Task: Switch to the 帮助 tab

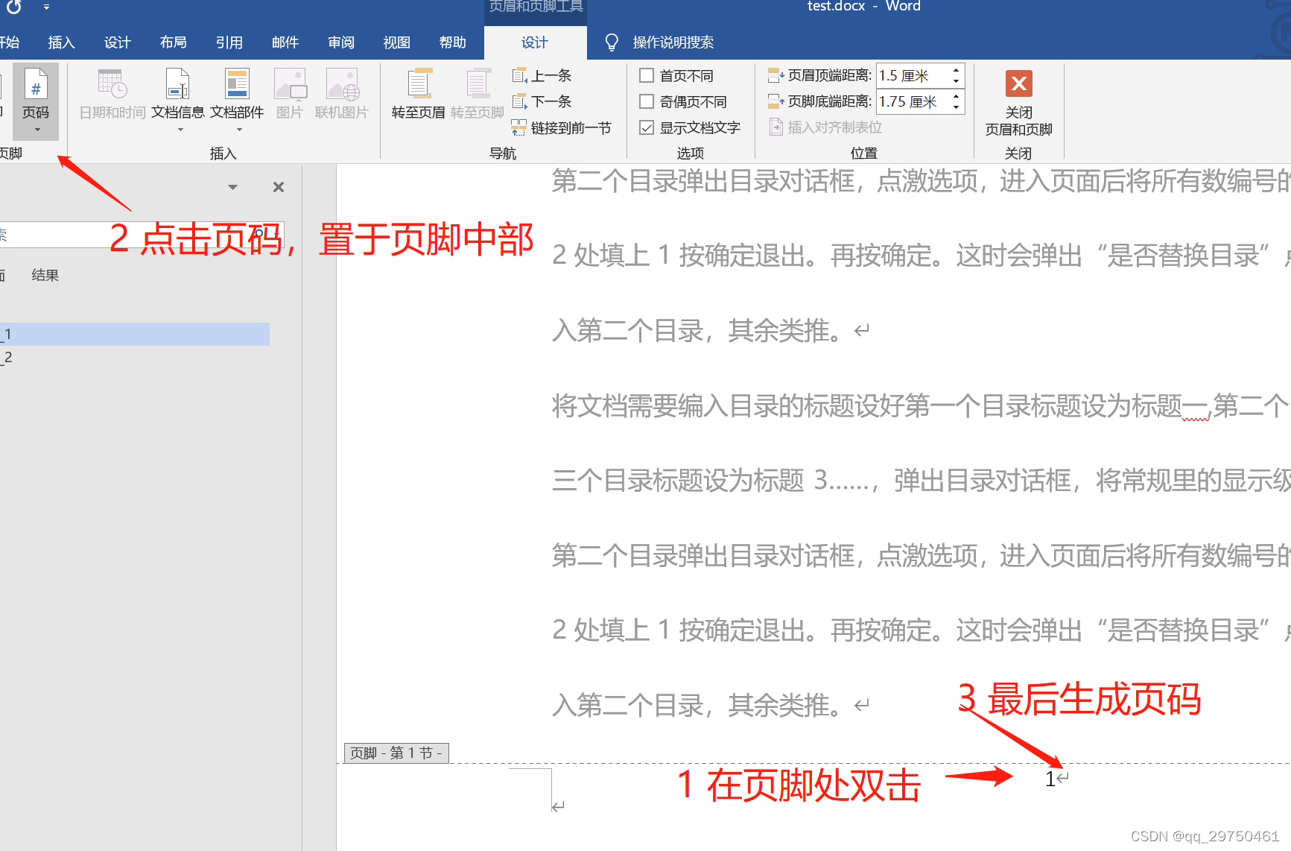Action: pos(452,42)
